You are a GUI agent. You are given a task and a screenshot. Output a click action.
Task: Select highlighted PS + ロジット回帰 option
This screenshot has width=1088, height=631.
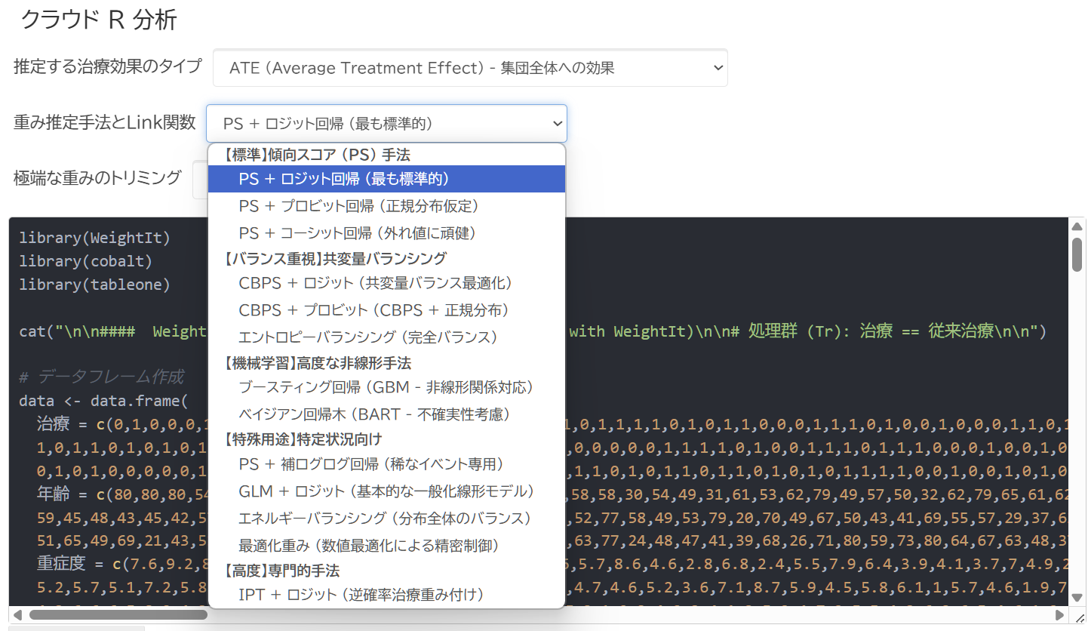tap(343, 179)
